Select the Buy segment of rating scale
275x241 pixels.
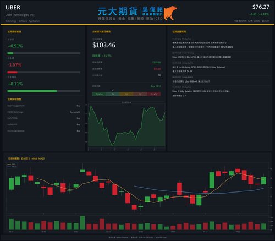coord(113,94)
